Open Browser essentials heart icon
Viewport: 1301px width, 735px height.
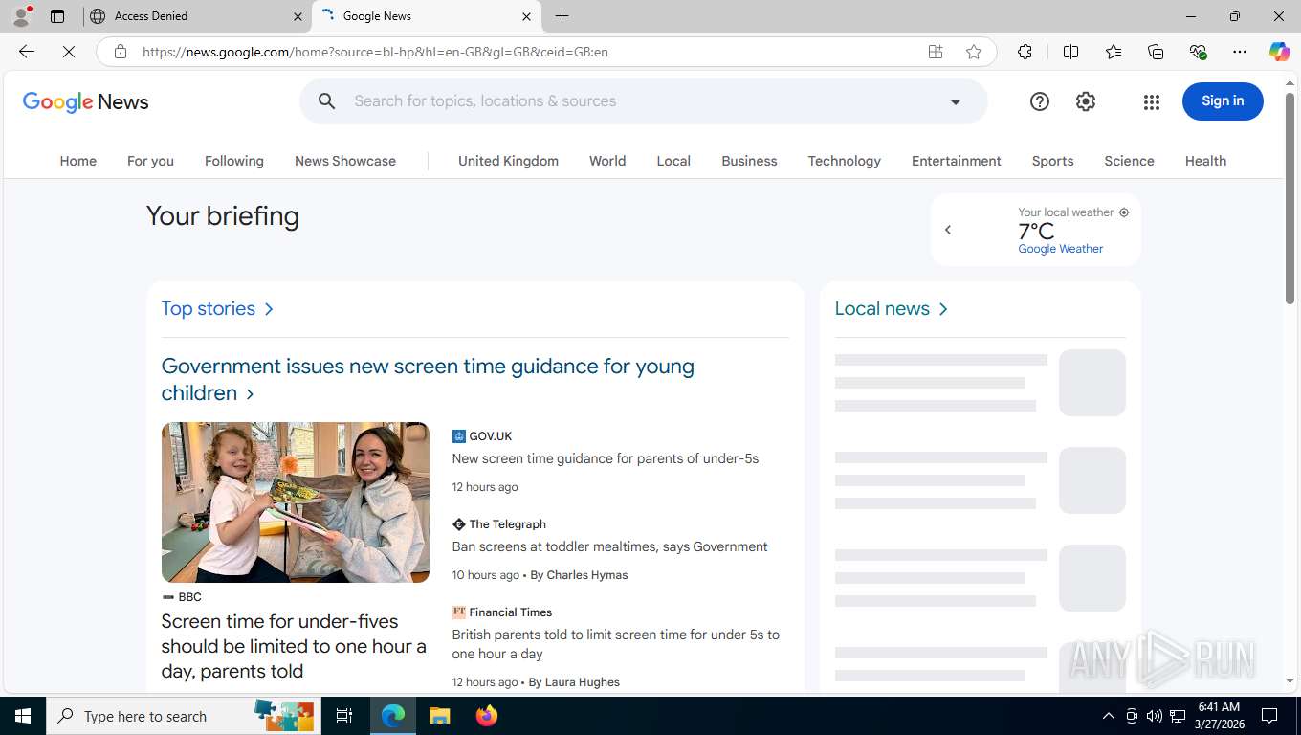pos(1198,52)
